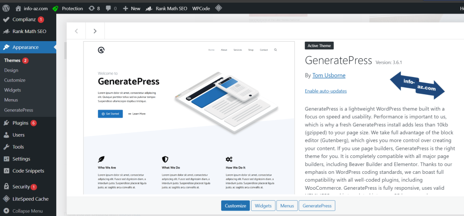Click the Settings sliders icon
The width and height of the screenshot is (464, 216).
pos(6,159)
